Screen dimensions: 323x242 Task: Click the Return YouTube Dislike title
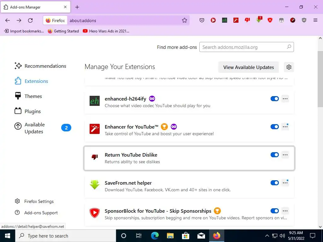(131, 155)
